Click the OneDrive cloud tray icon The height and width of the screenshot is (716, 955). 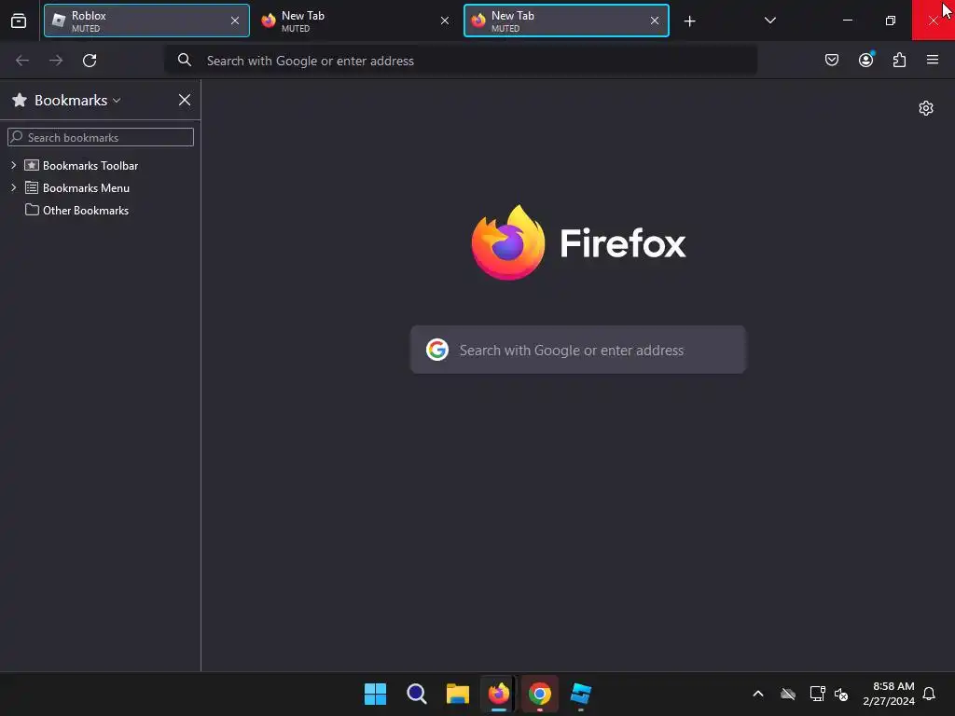[x=788, y=694]
